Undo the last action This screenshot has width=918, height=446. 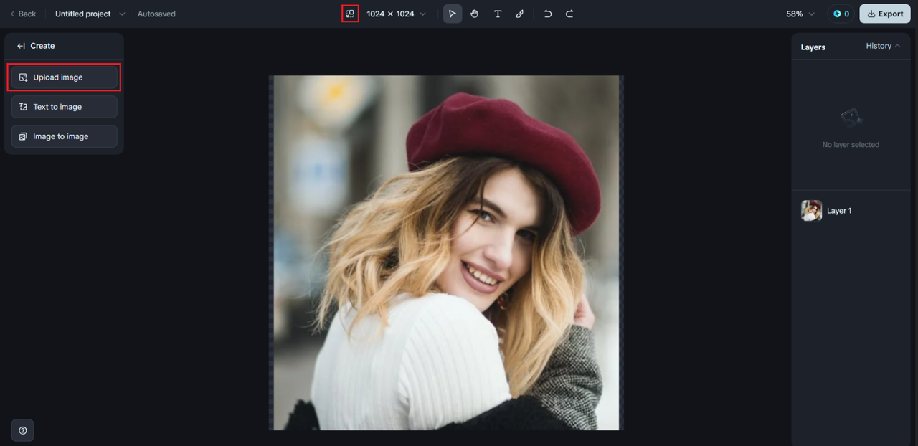click(548, 14)
